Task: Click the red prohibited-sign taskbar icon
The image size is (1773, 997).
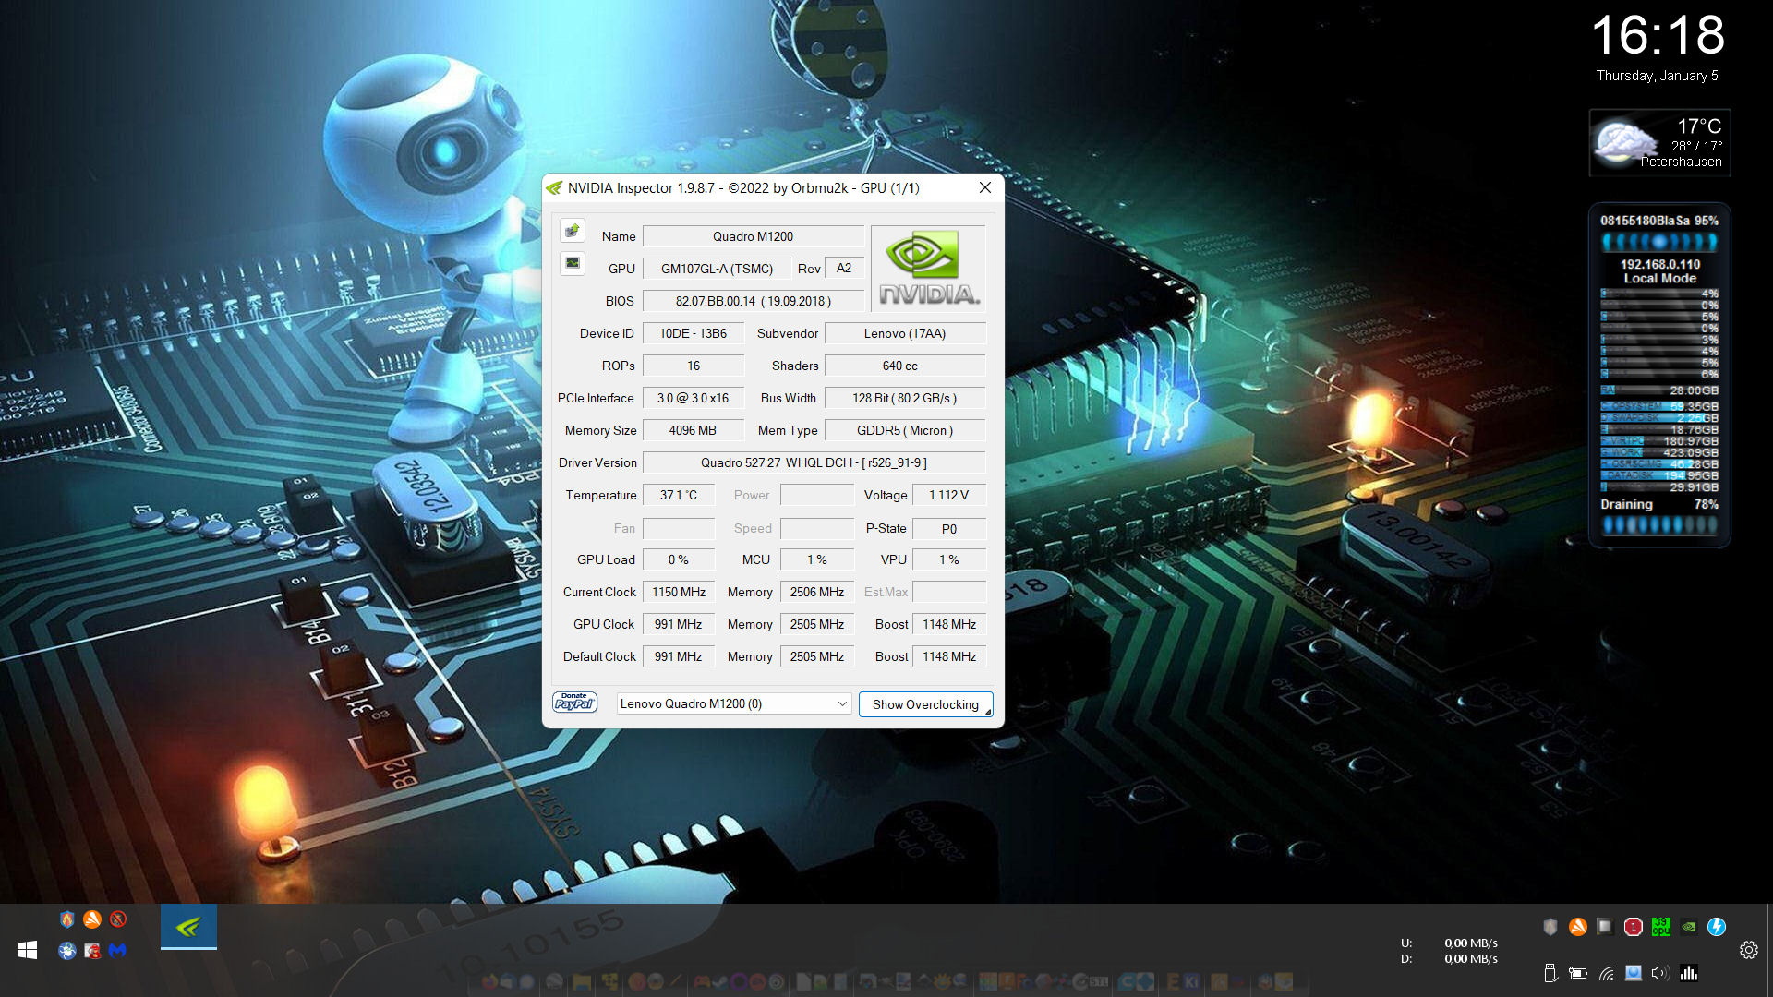Action: (117, 919)
